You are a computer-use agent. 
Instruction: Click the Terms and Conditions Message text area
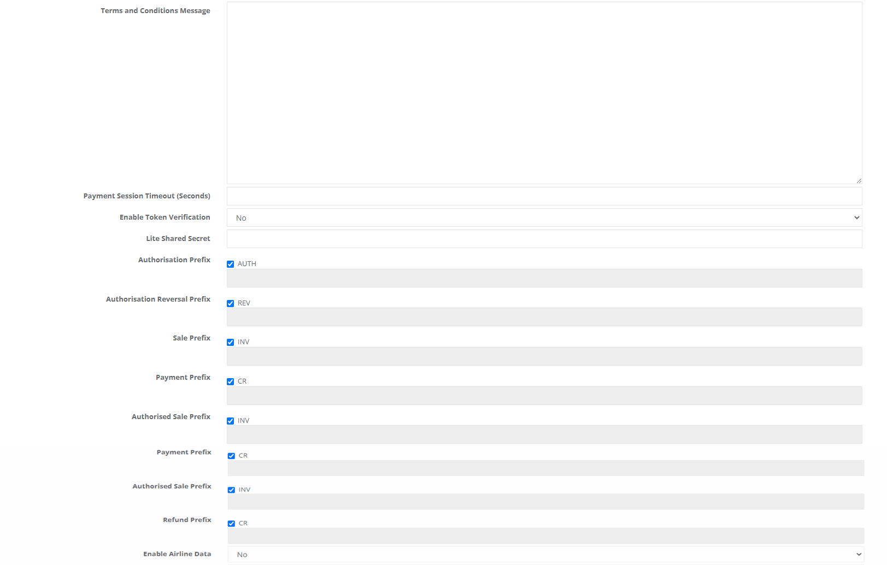click(x=544, y=93)
